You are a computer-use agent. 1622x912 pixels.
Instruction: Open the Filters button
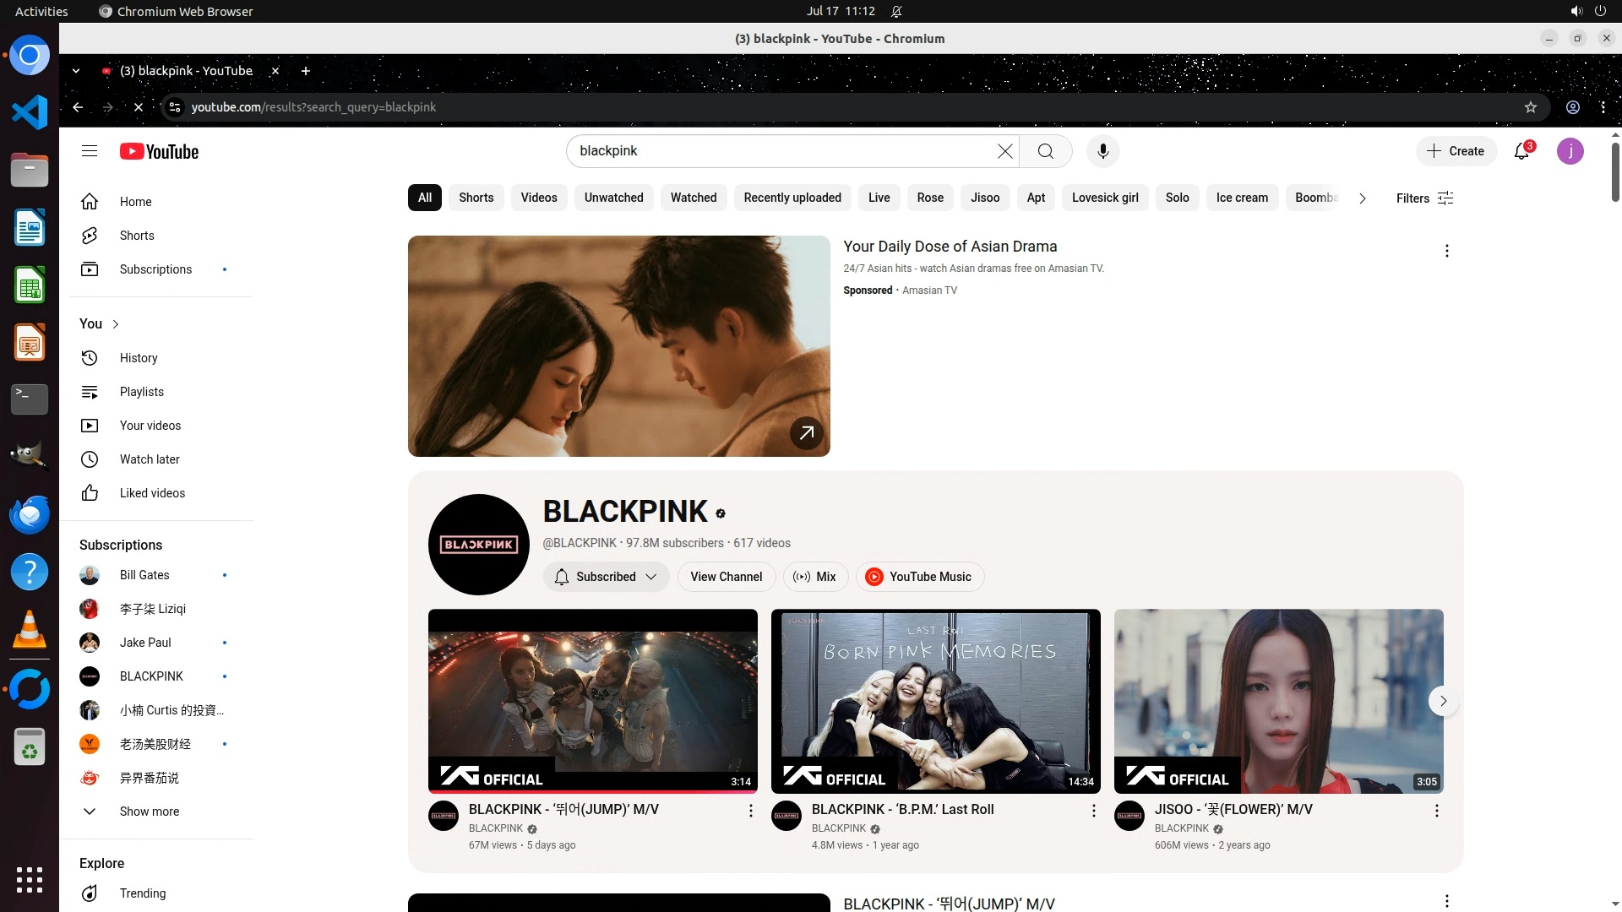pyautogui.click(x=1424, y=198)
